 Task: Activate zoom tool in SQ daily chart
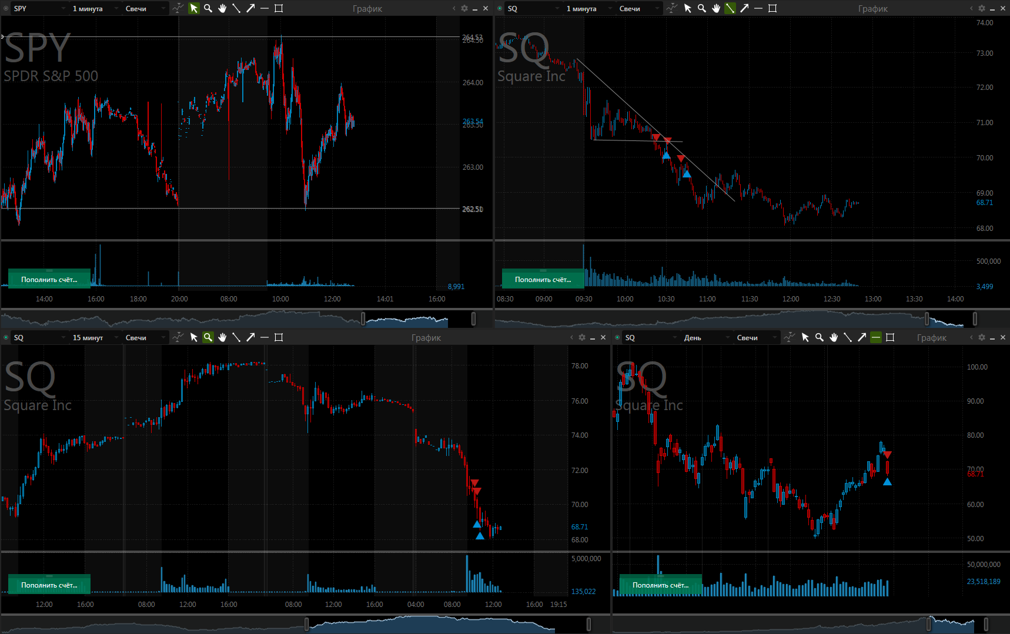[x=820, y=337]
